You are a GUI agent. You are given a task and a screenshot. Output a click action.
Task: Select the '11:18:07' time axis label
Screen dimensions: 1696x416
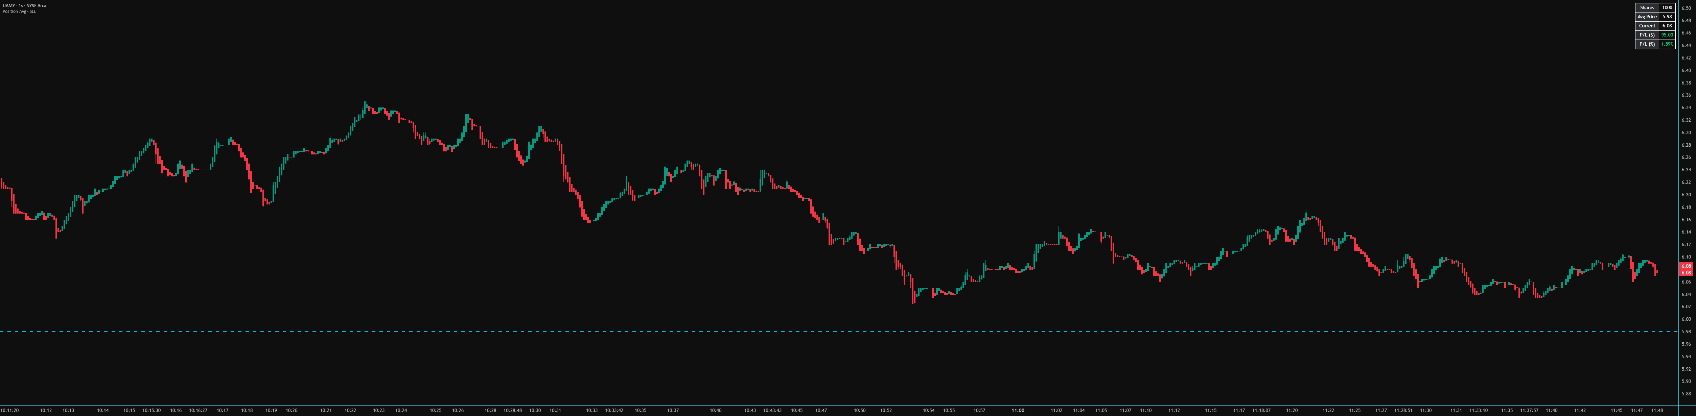click(x=1261, y=410)
